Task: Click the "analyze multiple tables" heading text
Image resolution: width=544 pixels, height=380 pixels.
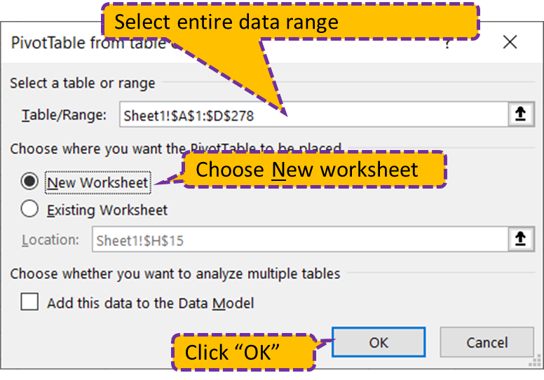Action: click(175, 273)
